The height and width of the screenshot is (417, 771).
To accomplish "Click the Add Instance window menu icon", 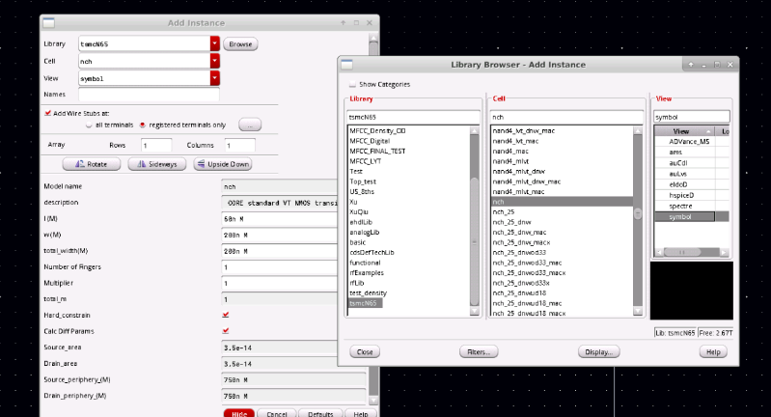I will click(x=49, y=21).
